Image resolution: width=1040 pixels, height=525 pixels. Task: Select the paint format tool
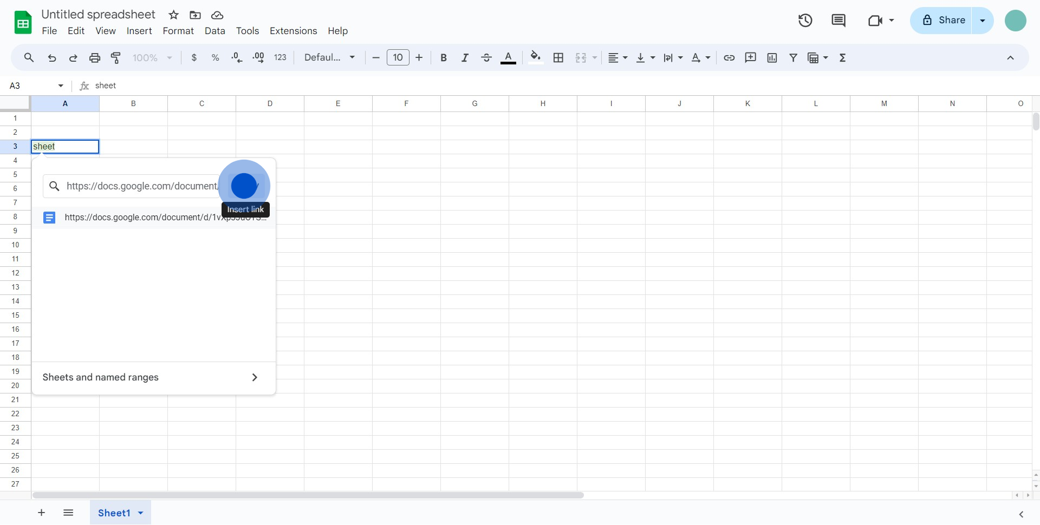coord(116,58)
